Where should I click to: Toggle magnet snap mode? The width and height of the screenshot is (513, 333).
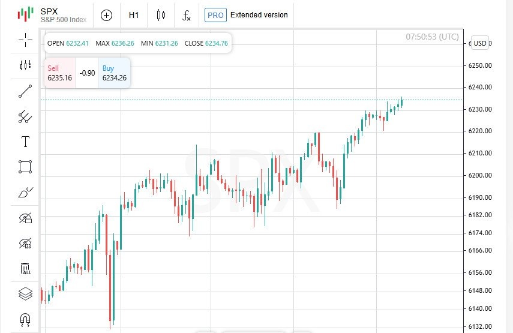[x=25, y=319]
